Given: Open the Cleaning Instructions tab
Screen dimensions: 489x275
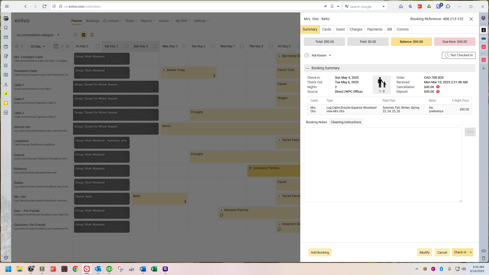Looking at the screenshot, I should (x=346, y=122).
